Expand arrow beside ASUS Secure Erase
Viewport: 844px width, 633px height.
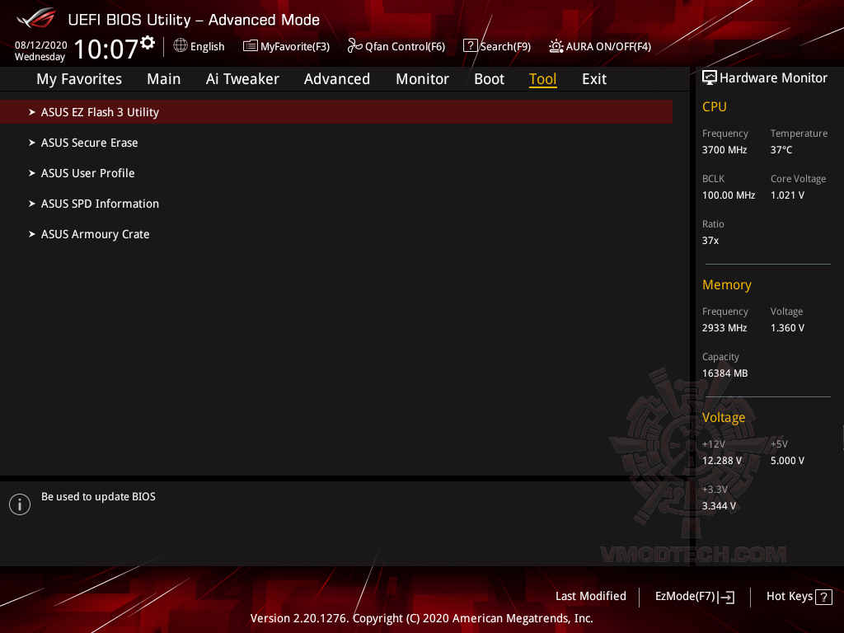click(x=32, y=143)
